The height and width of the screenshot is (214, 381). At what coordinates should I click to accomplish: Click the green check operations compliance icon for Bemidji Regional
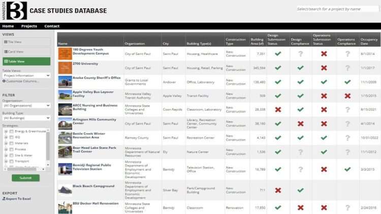(x=347, y=169)
